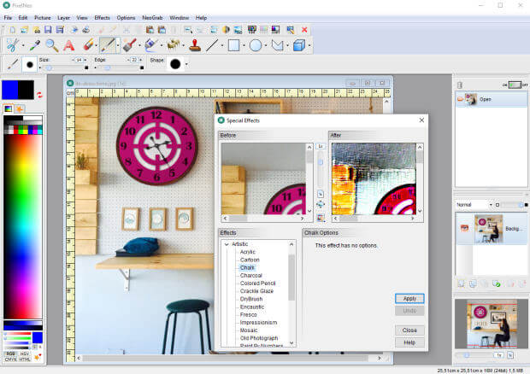Select the line drawing tool

pos(212,45)
